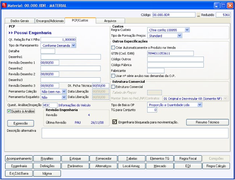Expand the Tipo de Baixa OP dropdown

(199, 105)
